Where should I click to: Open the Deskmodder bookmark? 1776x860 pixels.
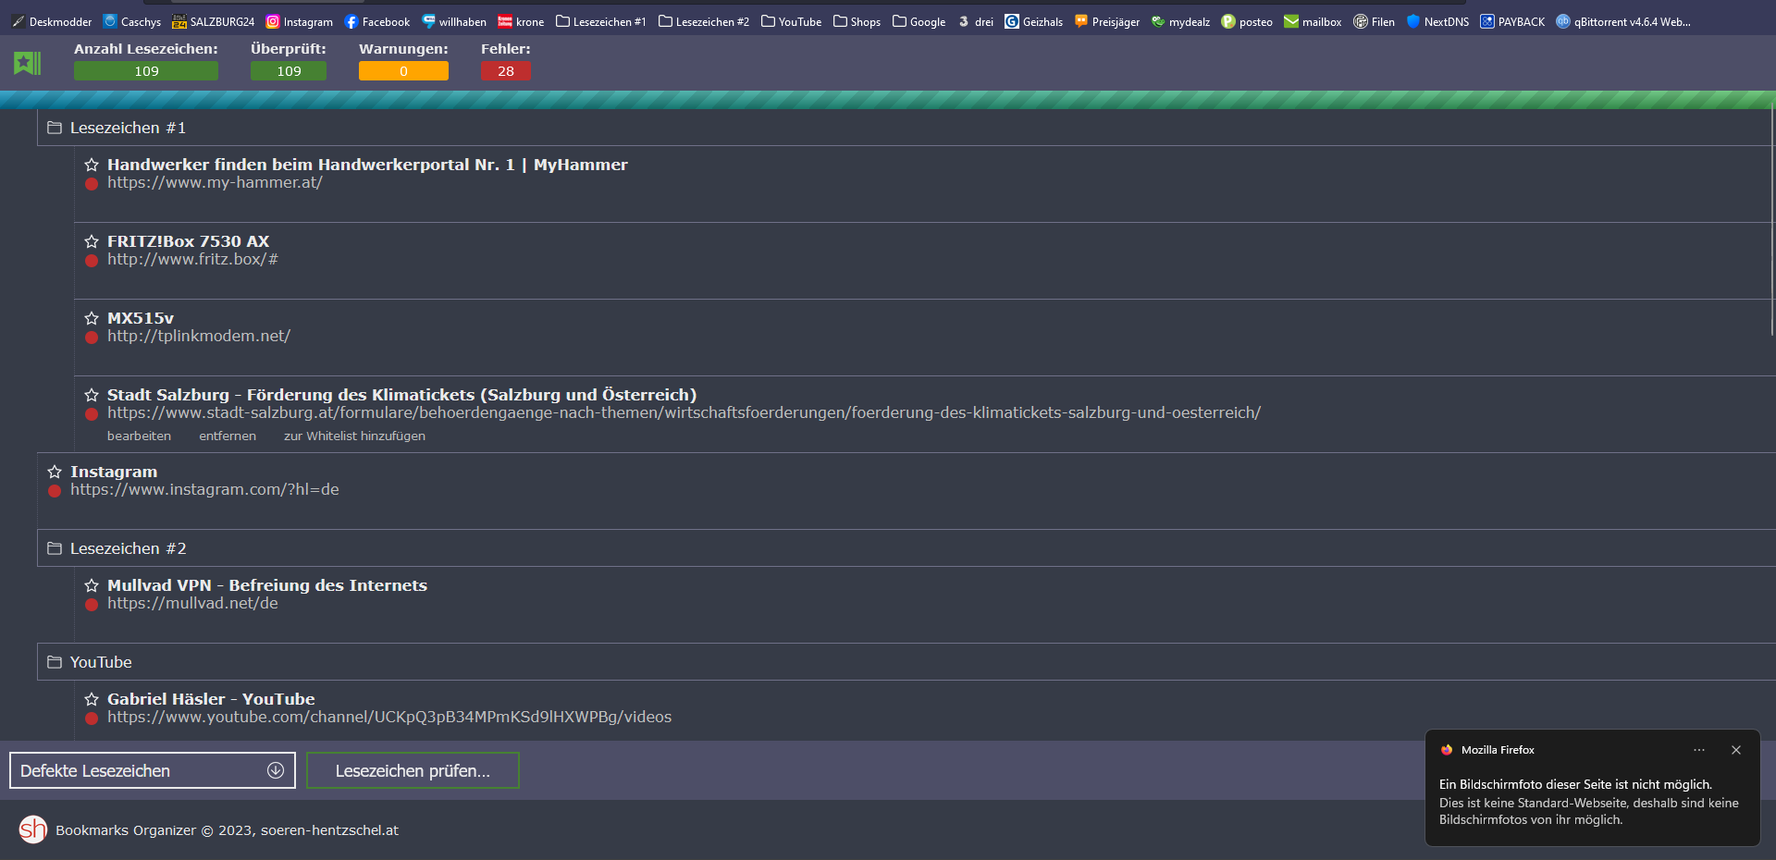point(52,21)
